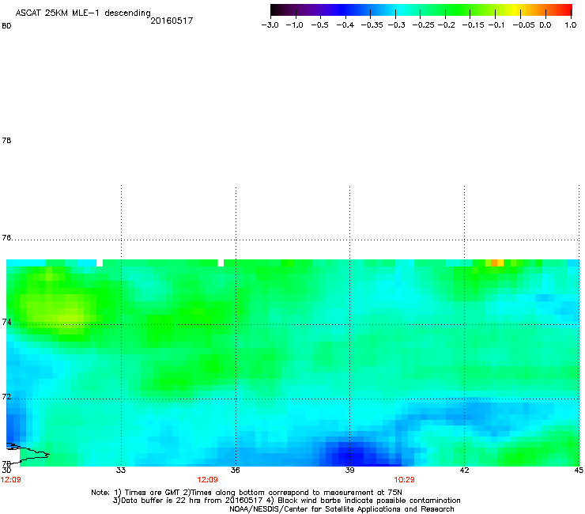Viewport: 585px width, 514px height.
Task: Click the -0.3 color scale label
Action: pos(397,25)
